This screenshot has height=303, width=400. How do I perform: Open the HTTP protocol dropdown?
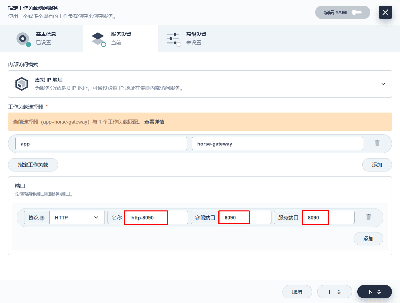click(x=77, y=217)
